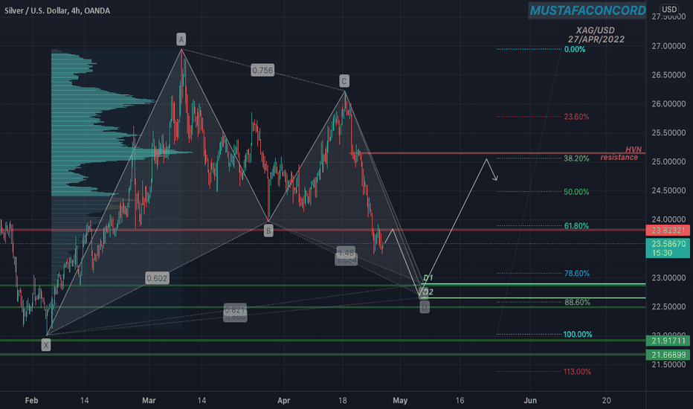Click the Feb date on time axis
Viewport: 693px width, 409px height.
point(31,401)
